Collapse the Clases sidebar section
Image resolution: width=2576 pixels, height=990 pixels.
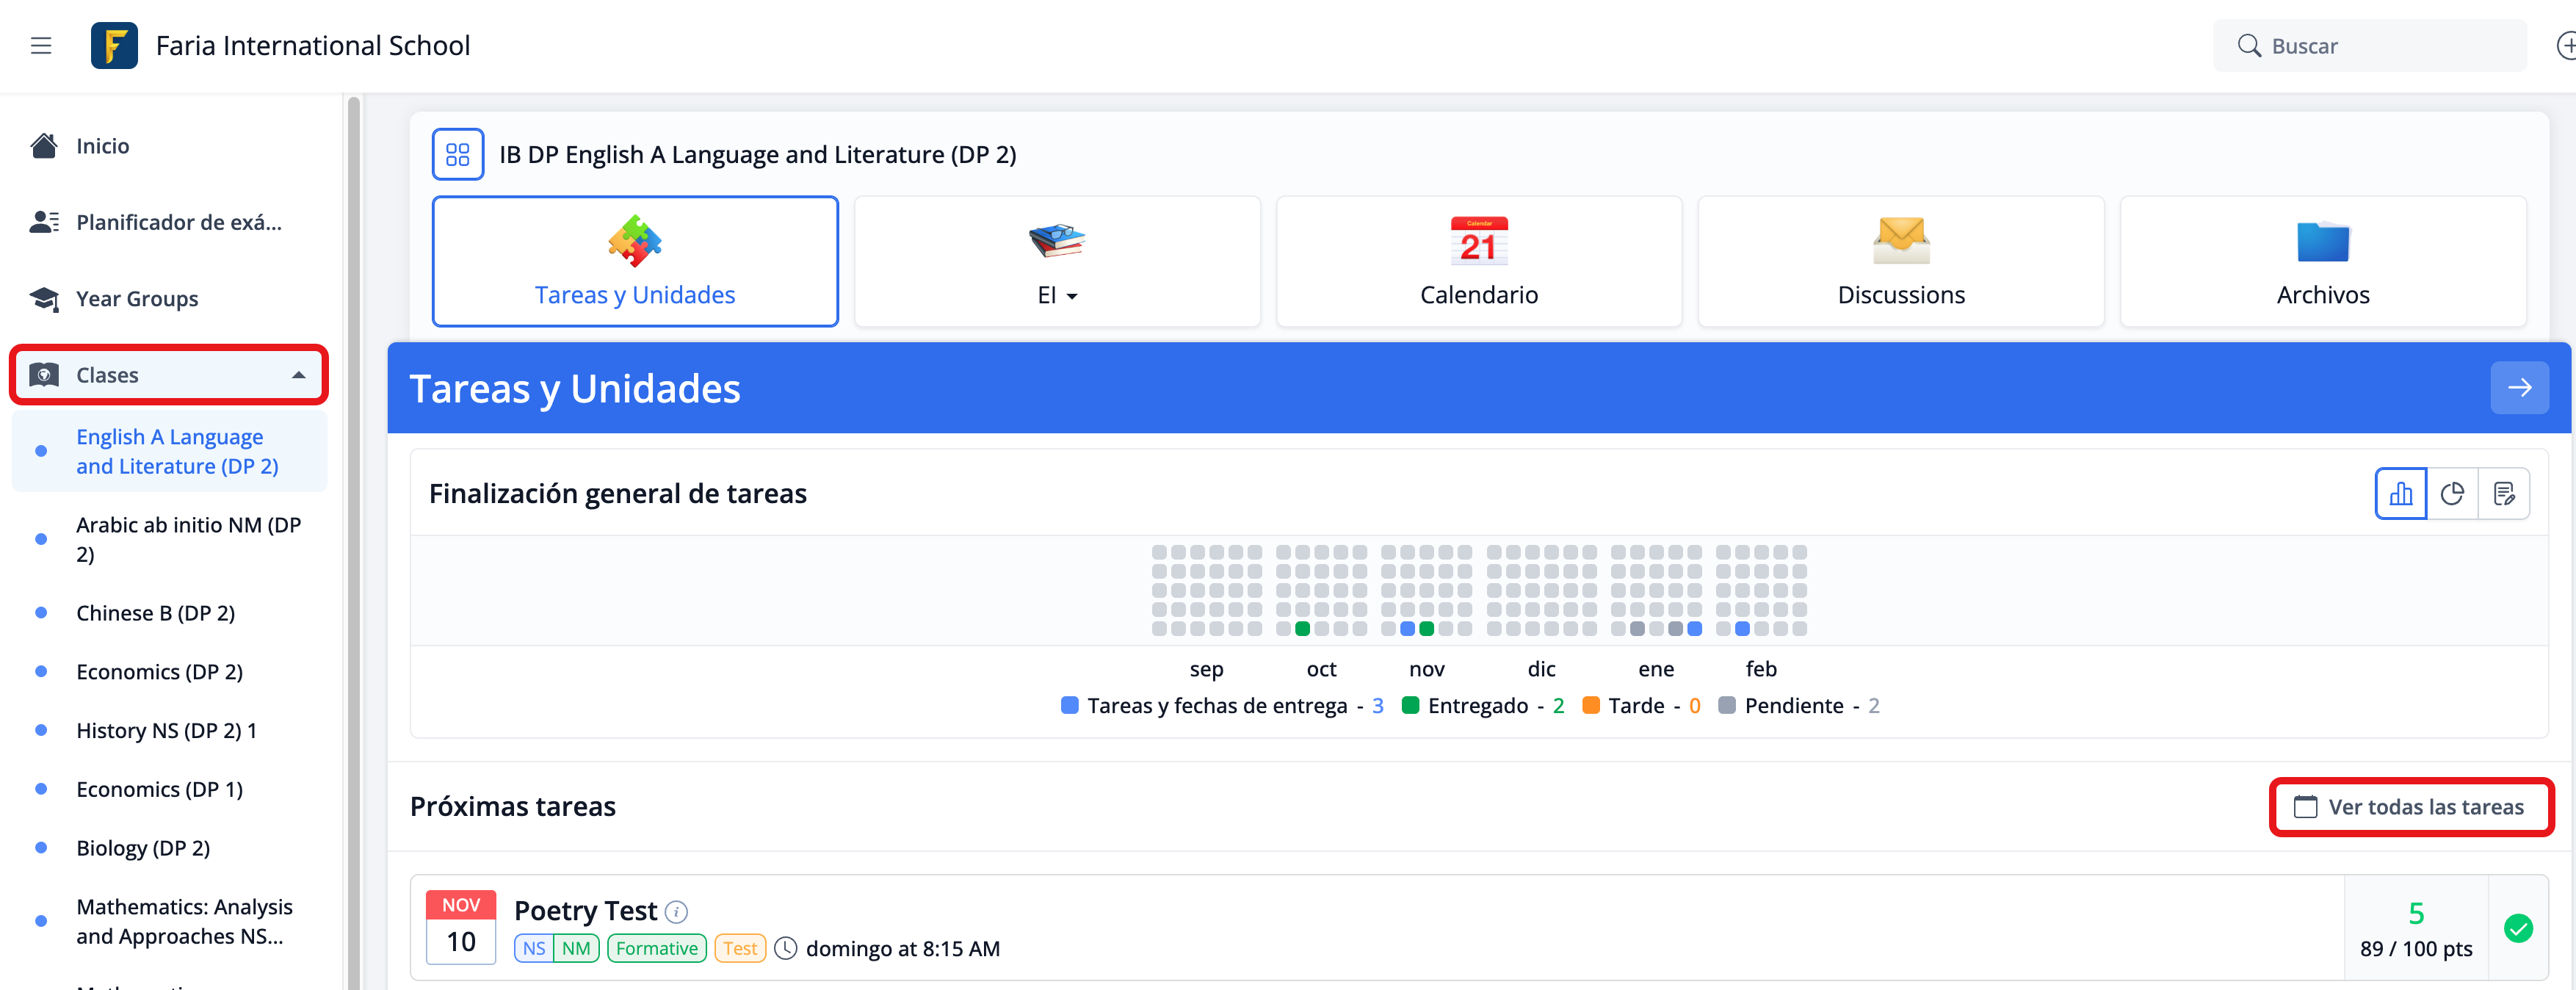click(x=298, y=375)
